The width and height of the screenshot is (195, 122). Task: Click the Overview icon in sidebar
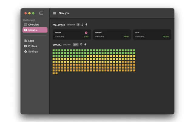click(x=26, y=25)
